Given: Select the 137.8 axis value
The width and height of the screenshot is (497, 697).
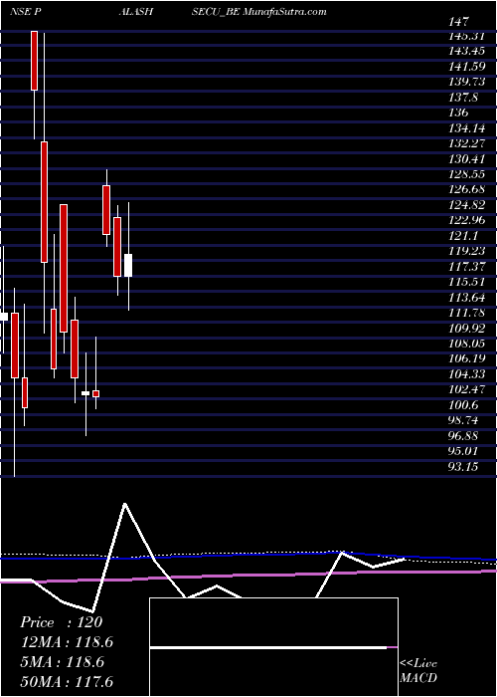Looking at the screenshot, I should 463,98.
